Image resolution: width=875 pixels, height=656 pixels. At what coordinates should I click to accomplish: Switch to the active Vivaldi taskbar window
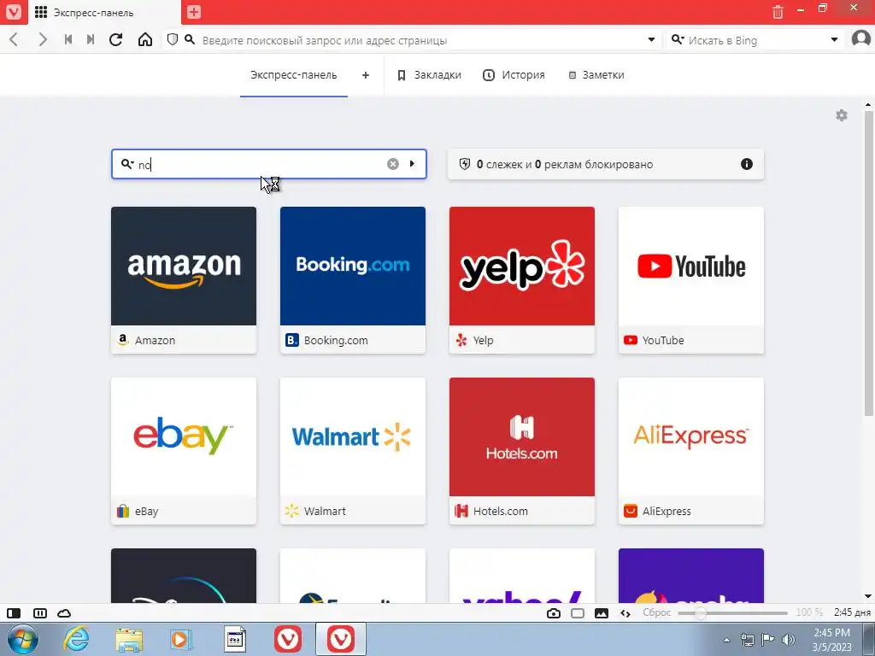pos(340,639)
